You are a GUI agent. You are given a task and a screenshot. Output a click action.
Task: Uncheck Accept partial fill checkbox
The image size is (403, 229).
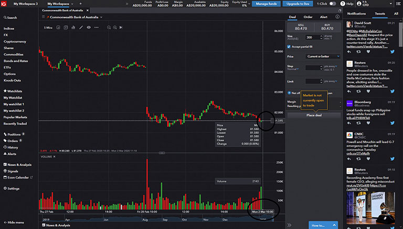[289, 47]
